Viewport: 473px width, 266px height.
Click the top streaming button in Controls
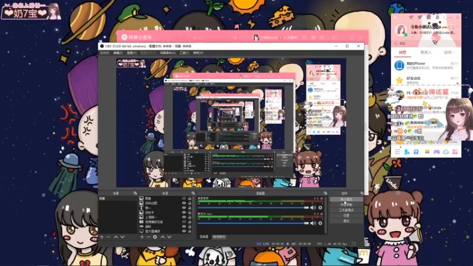[346, 199]
